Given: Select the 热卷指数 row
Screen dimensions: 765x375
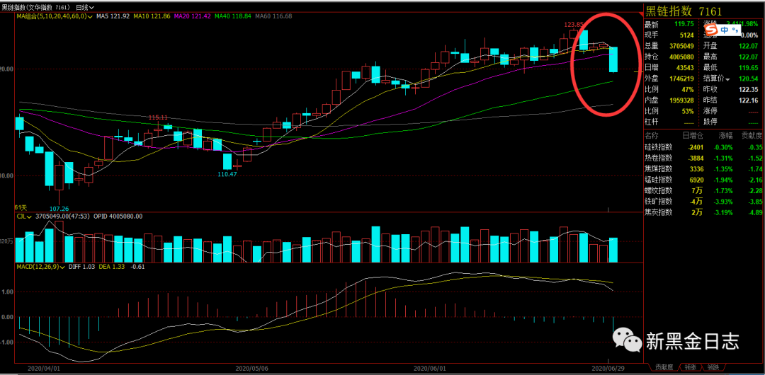Looking at the screenshot, I should (703, 158).
